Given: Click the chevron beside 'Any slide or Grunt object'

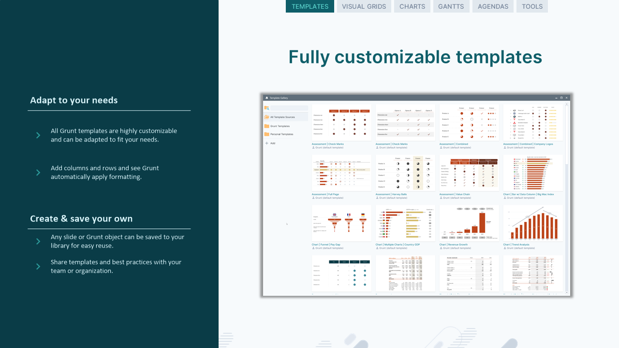Looking at the screenshot, I should (38, 241).
